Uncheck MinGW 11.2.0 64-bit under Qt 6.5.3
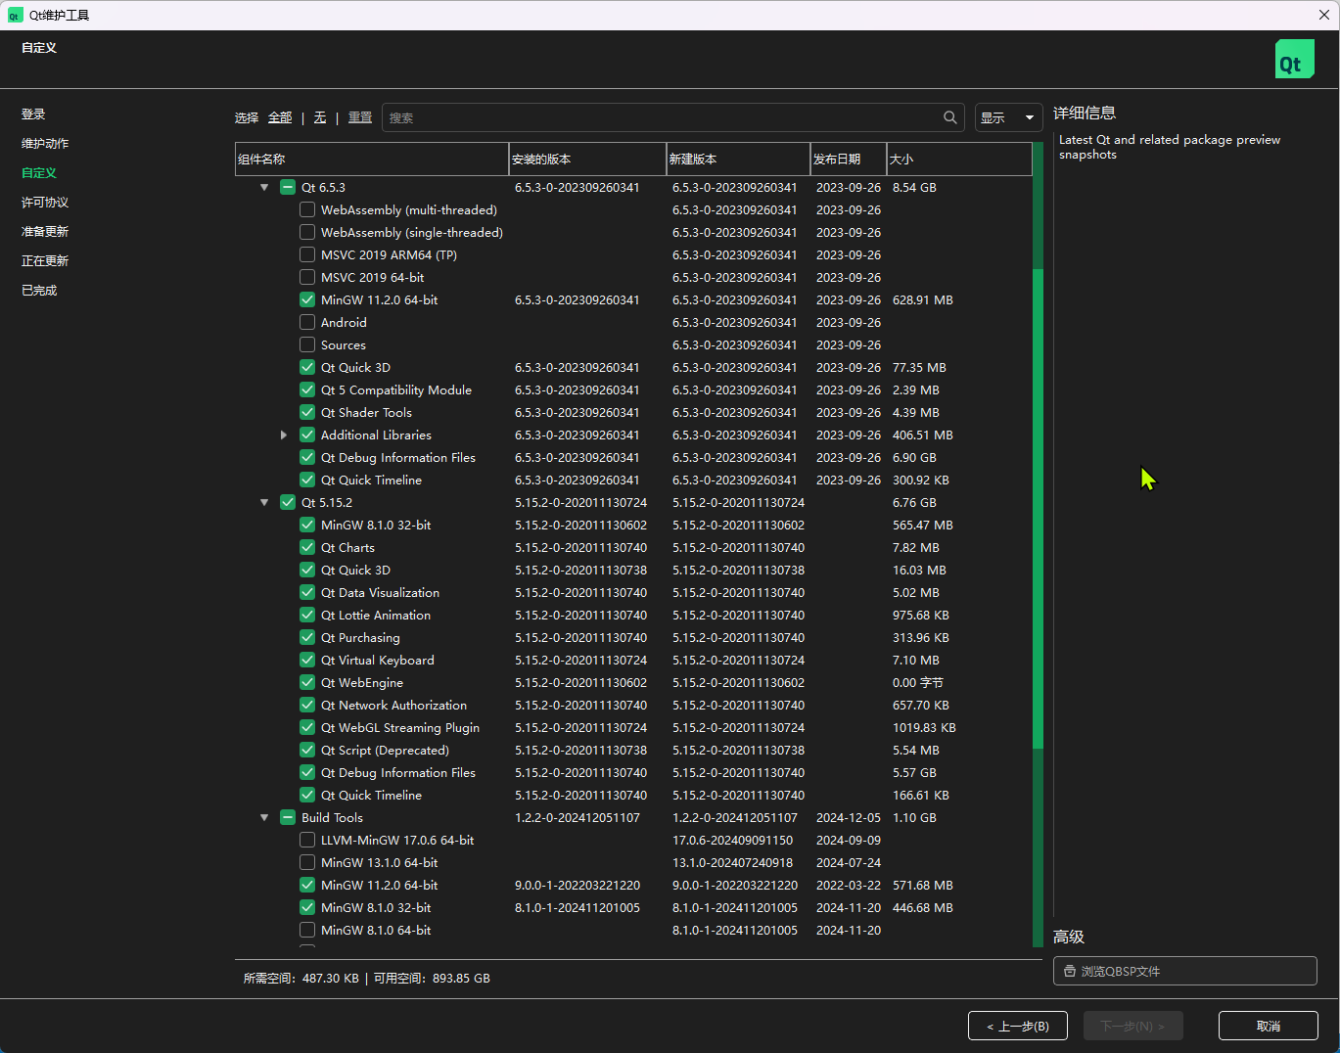1340x1053 pixels. tap(307, 299)
